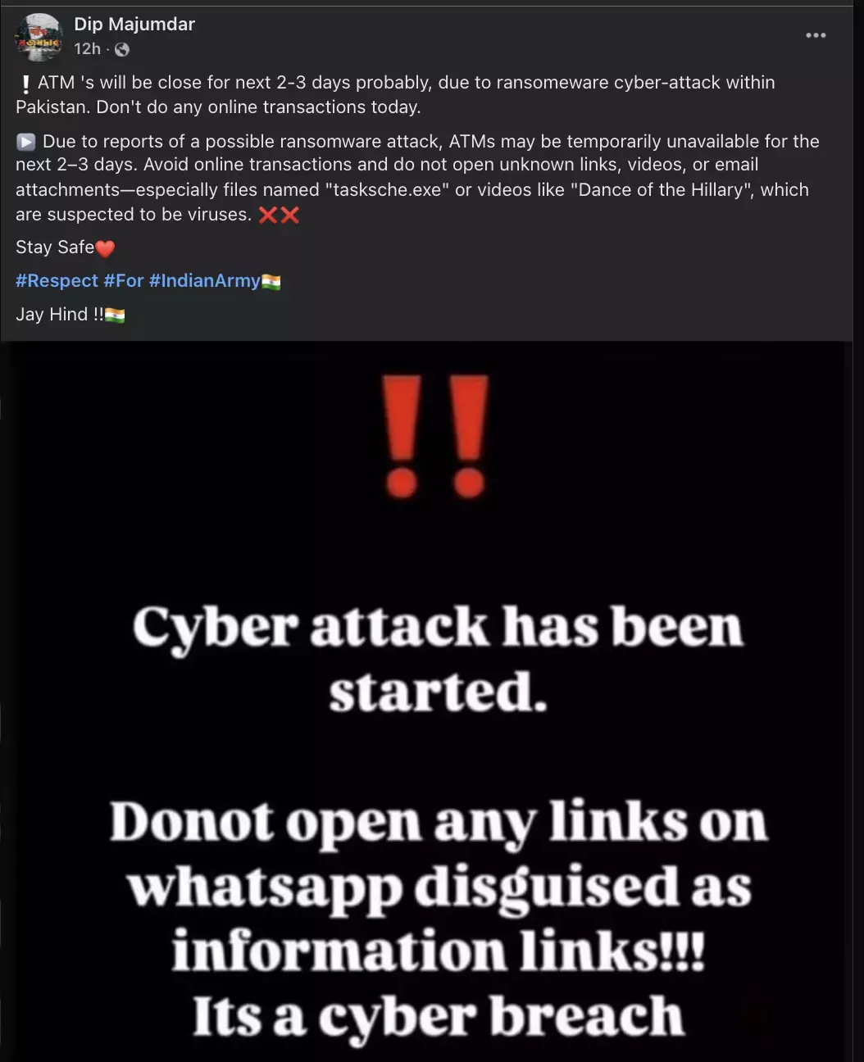Click the 12h post timestamp
Screen dimensions: 864x1062
point(87,49)
